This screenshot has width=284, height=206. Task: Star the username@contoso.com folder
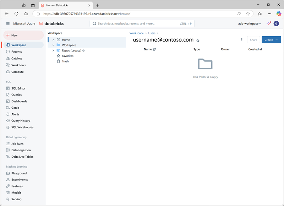click(198, 40)
